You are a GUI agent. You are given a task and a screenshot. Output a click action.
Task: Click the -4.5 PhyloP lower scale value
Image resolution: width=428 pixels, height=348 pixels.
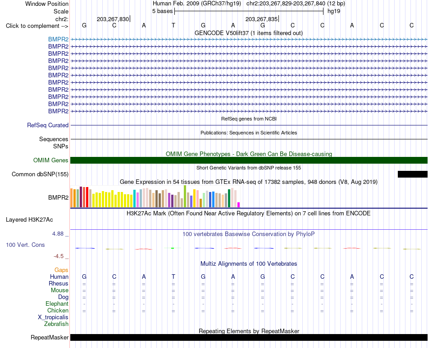(x=59, y=256)
